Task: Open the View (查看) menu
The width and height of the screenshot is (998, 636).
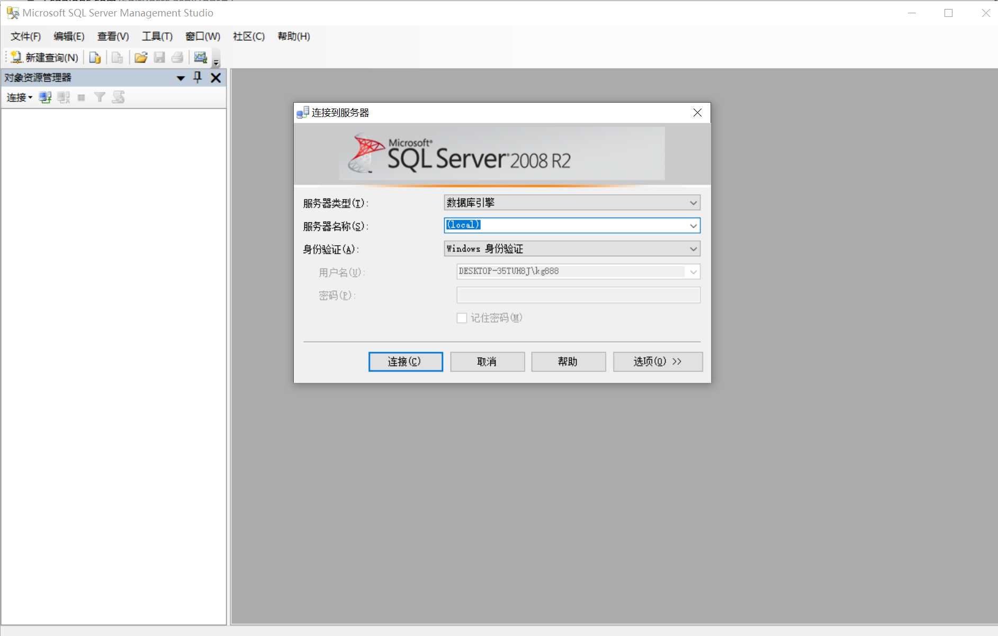Action: pos(113,36)
